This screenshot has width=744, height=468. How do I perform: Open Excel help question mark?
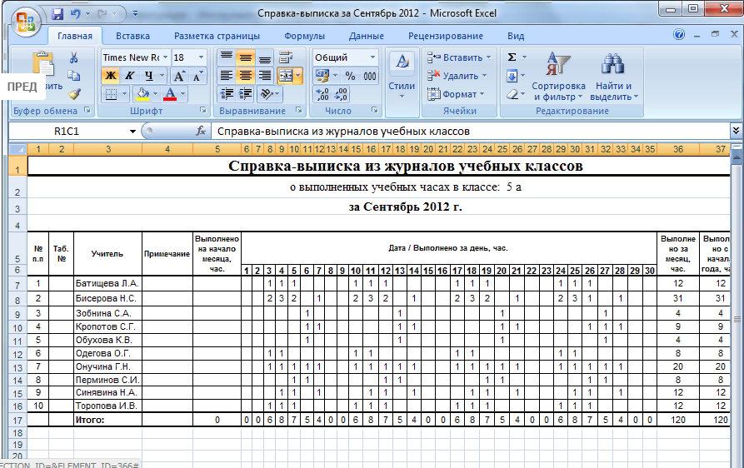tap(679, 36)
